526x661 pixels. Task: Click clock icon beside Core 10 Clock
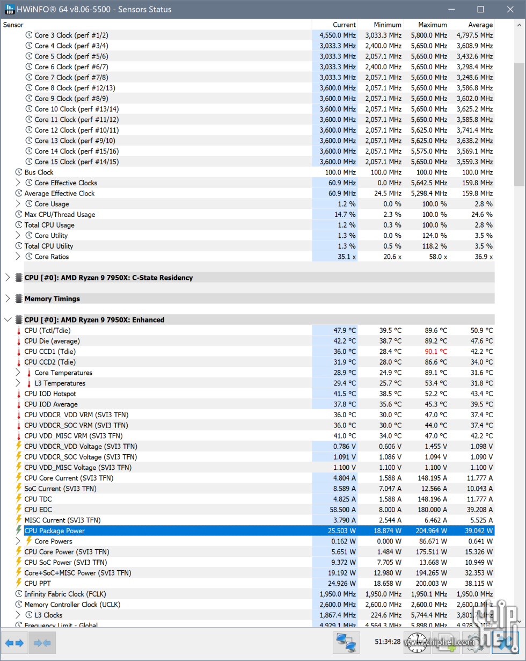pos(29,109)
